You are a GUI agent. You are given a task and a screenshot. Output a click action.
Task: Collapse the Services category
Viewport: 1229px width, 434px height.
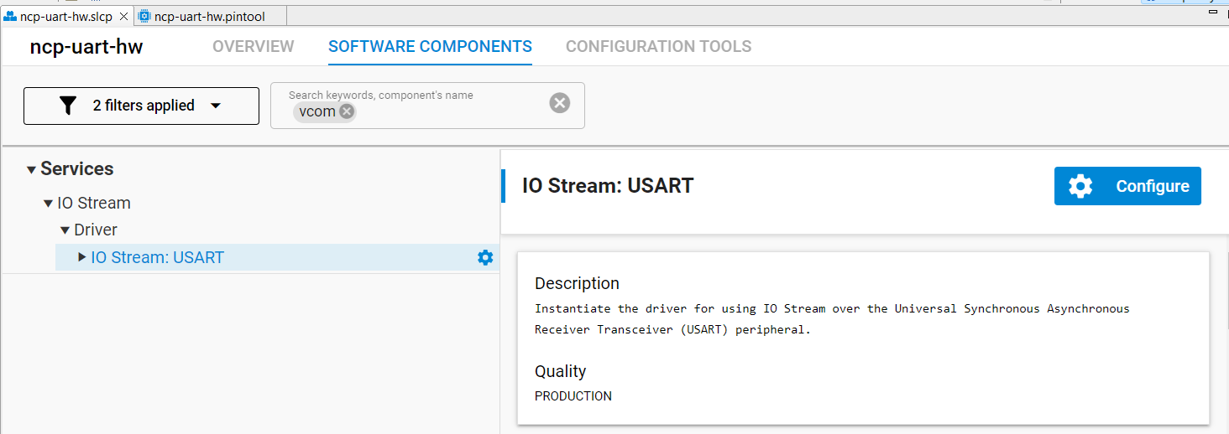(x=31, y=170)
